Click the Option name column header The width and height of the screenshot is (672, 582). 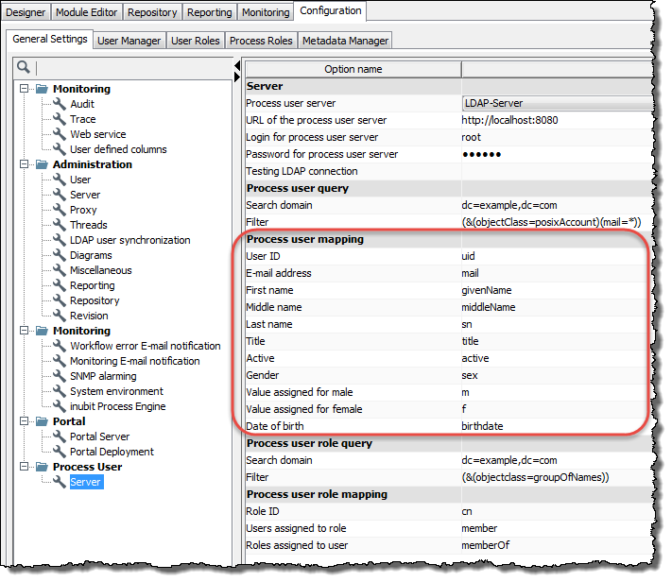[x=353, y=69]
